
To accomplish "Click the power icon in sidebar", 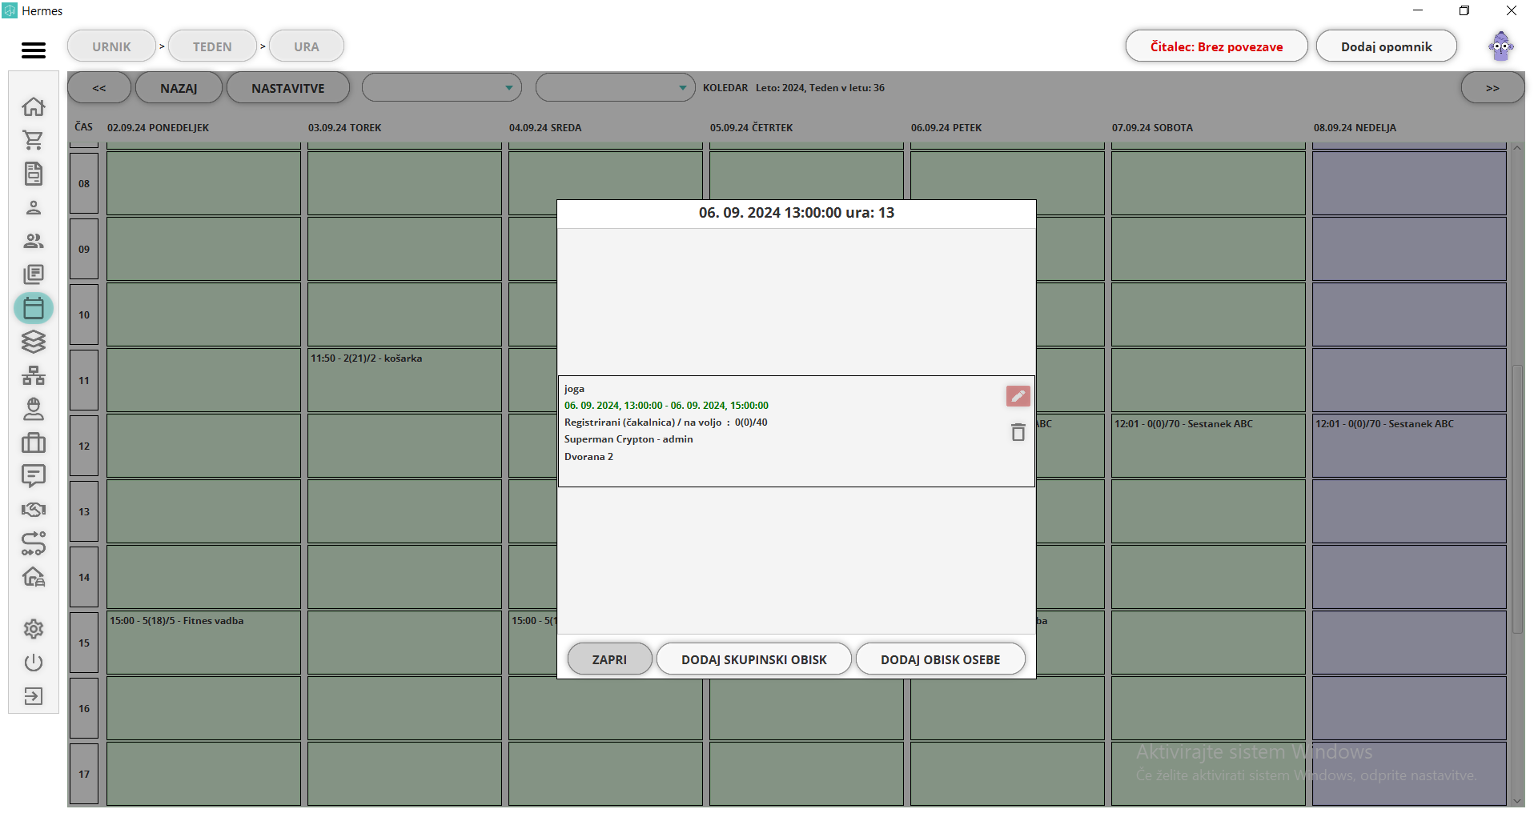I will pyautogui.click(x=34, y=663).
